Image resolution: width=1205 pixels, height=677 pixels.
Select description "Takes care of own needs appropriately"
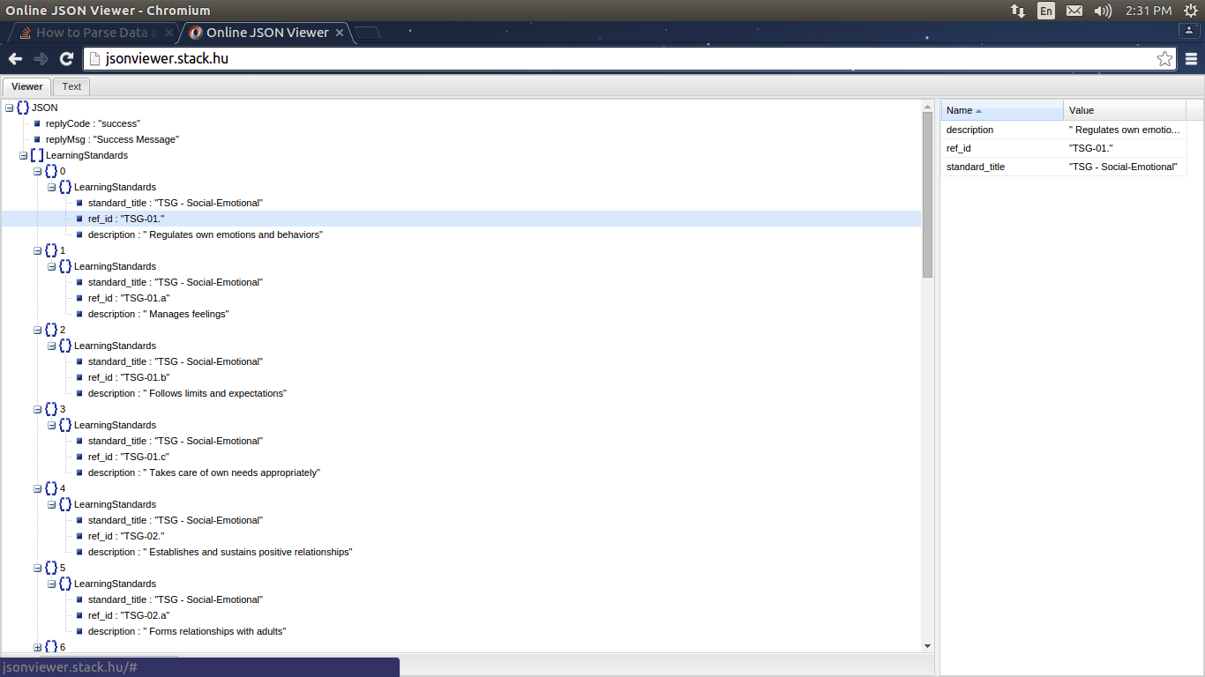tap(204, 472)
